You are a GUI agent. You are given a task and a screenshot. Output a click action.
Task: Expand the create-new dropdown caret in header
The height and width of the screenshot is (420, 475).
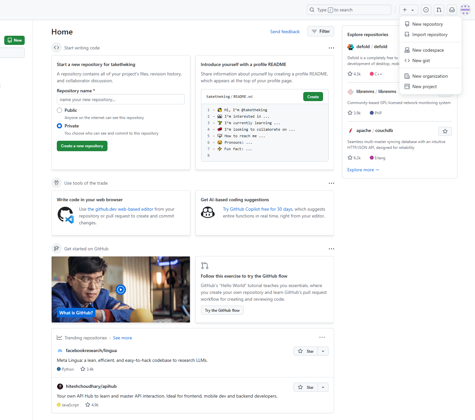point(413,10)
